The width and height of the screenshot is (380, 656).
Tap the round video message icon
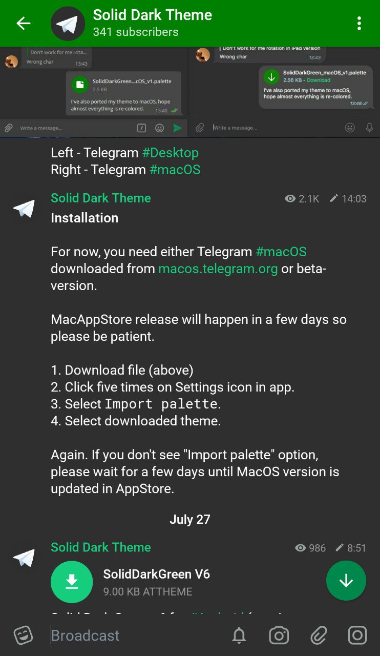pyautogui.click(x=357, y=635)
